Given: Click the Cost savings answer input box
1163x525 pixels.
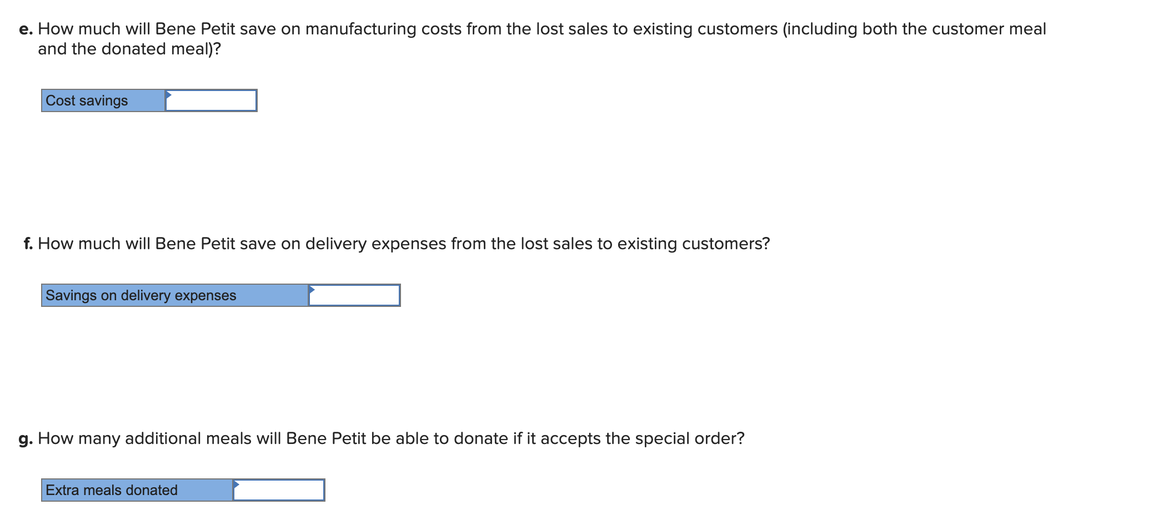Looking at the screenshot, I should point(211,100).
